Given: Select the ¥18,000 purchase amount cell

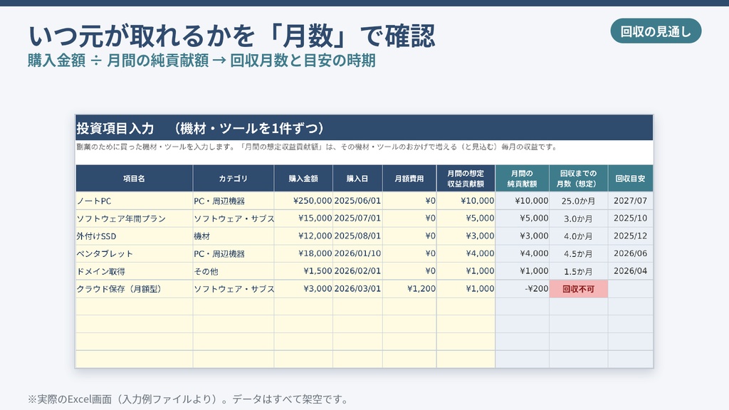Looking at the screenshot, I should pyautogui.click(x=303, y=254).
